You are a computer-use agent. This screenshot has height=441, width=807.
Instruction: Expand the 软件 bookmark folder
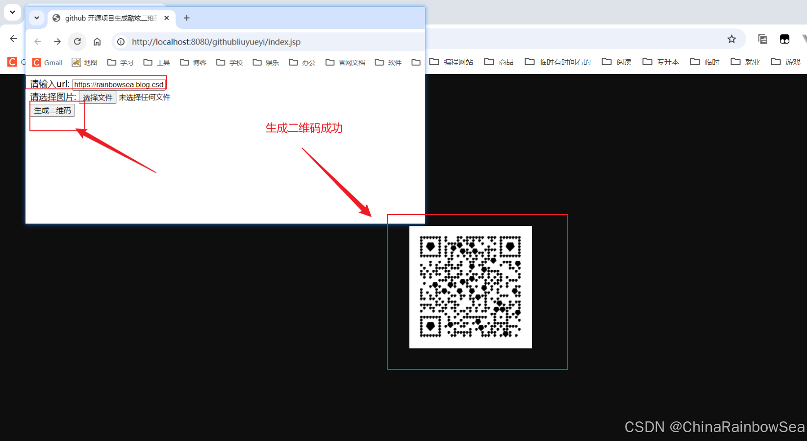point(388,62)
